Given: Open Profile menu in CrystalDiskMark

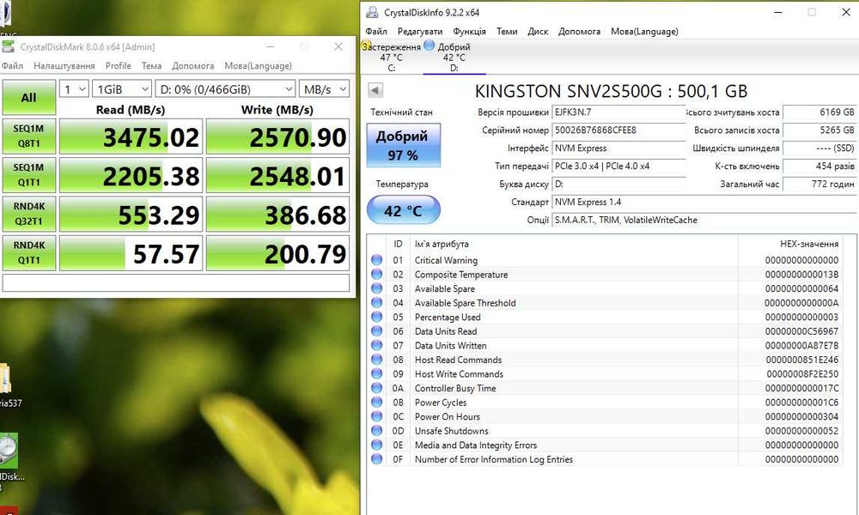Looking at the screenshot, I should click(119, 66).
